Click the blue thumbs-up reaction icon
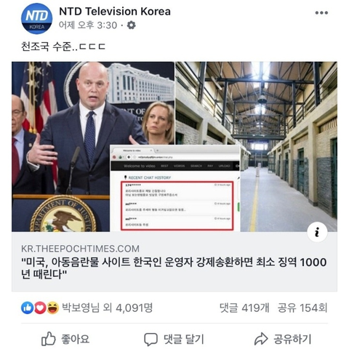The width and height of the screenshot is (349, 349). tap(27, 308)
